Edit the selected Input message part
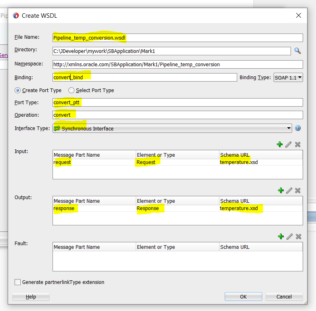 [x=289, y=145]
